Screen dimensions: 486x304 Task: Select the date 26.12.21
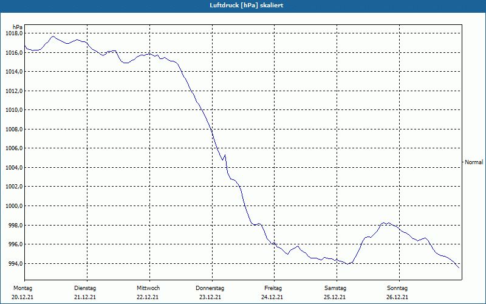(397, 297)
